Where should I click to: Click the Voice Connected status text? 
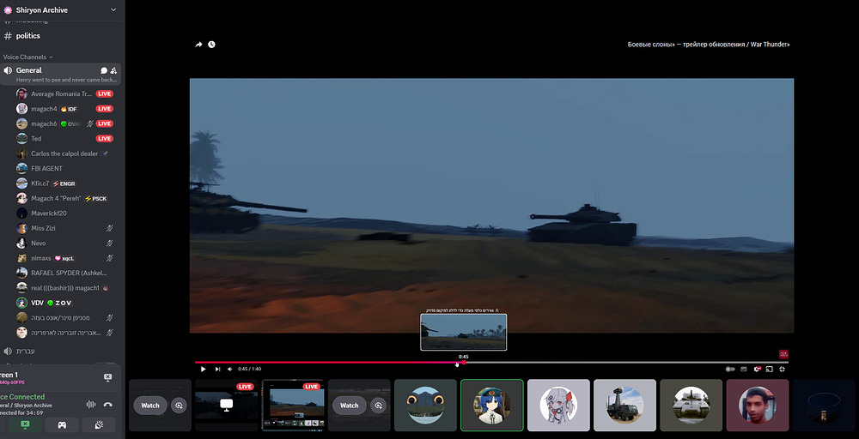coord(22,397)
